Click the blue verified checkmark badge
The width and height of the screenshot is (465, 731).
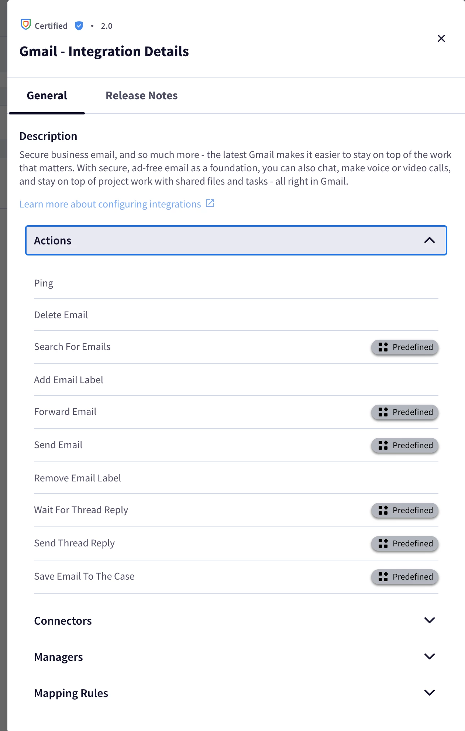coord(79,26)
